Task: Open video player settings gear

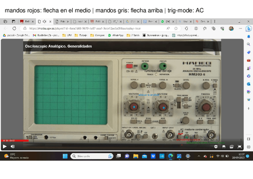Action: pos(216,146)
